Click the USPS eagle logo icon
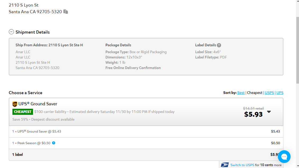This screenshot has height=168, width=299. pyautogui.click(x=225, y=165)
